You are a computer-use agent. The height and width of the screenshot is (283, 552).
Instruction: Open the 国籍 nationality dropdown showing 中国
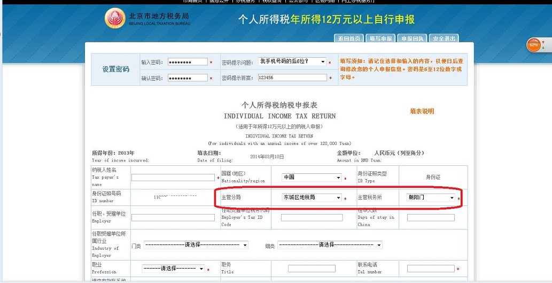click(312, 178)
